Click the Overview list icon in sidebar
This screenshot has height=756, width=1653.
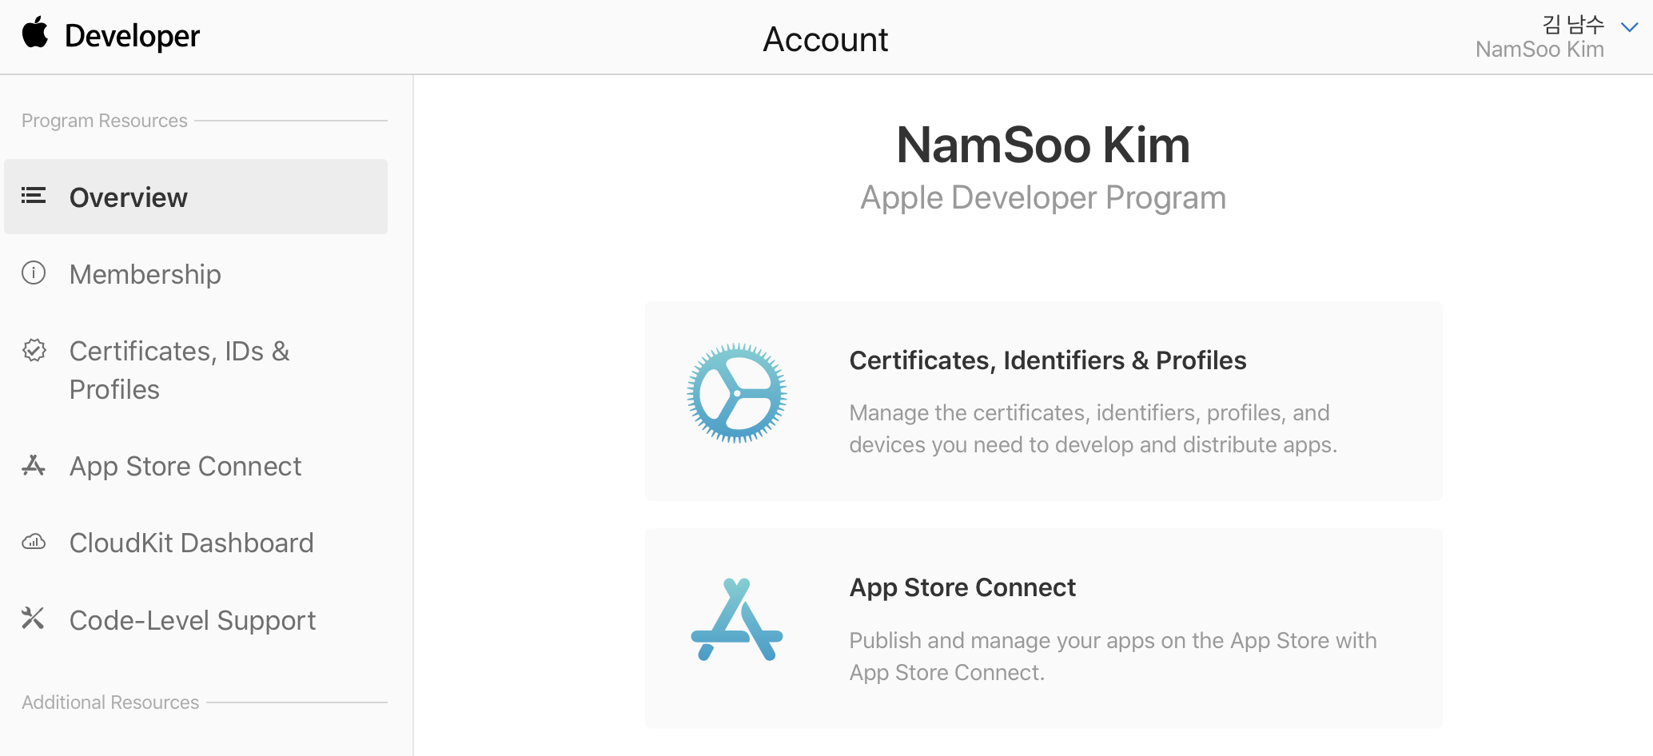click(x=34, y=196)
